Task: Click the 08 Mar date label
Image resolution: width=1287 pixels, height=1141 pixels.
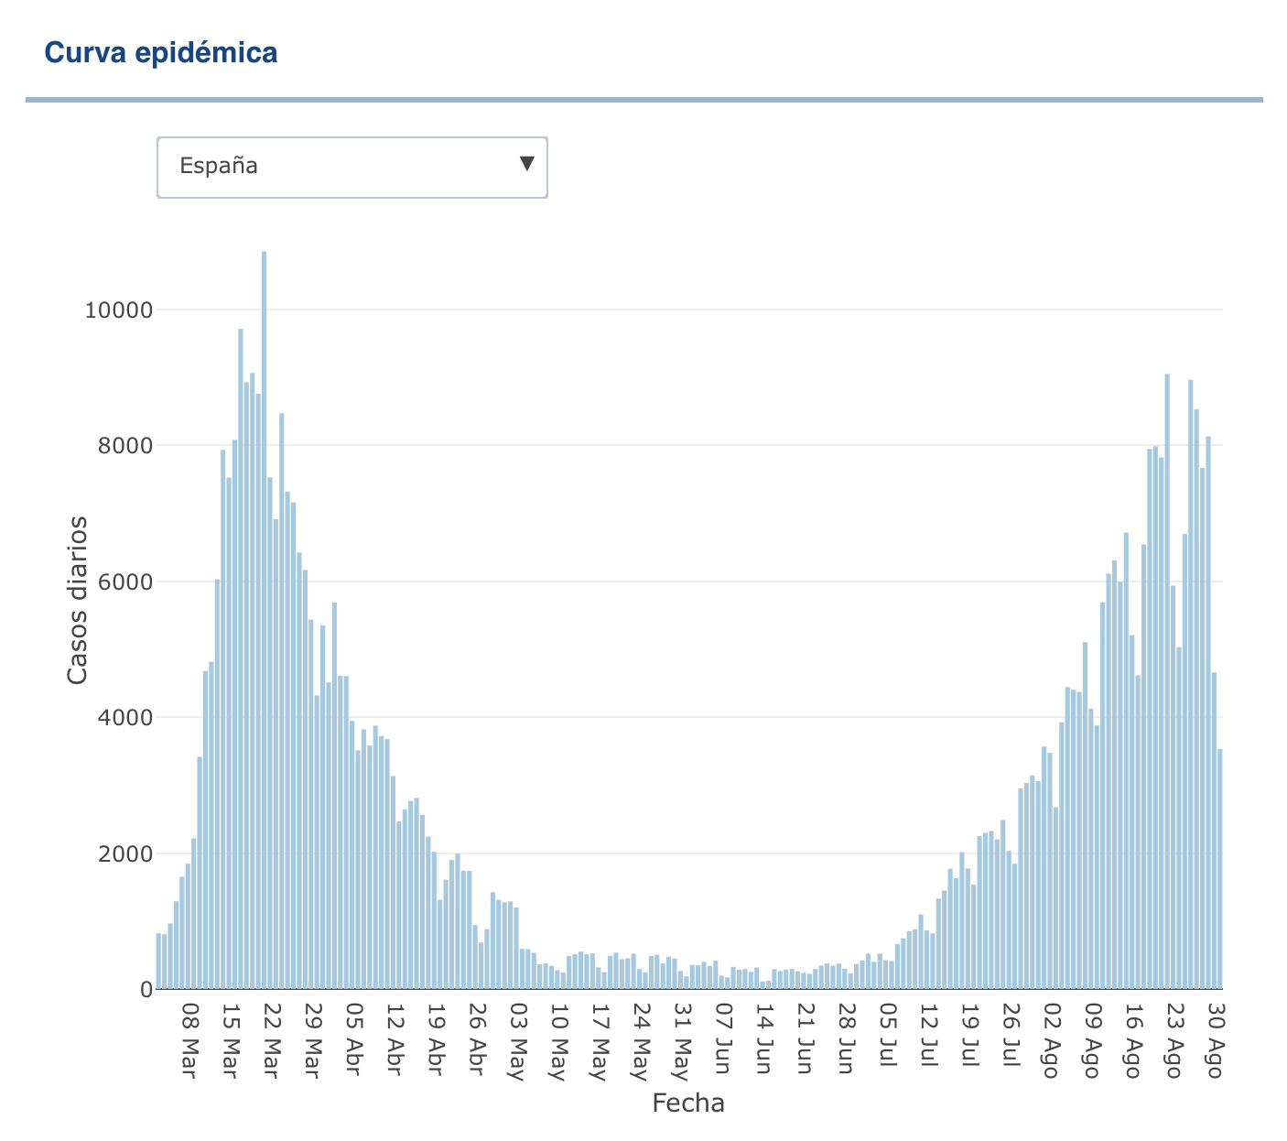Action: (x=189, y=1030)
